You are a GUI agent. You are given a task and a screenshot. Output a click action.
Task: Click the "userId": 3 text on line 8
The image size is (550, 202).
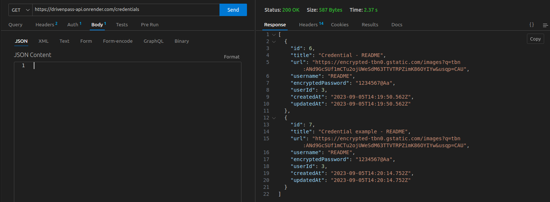(x=307, y=90)
